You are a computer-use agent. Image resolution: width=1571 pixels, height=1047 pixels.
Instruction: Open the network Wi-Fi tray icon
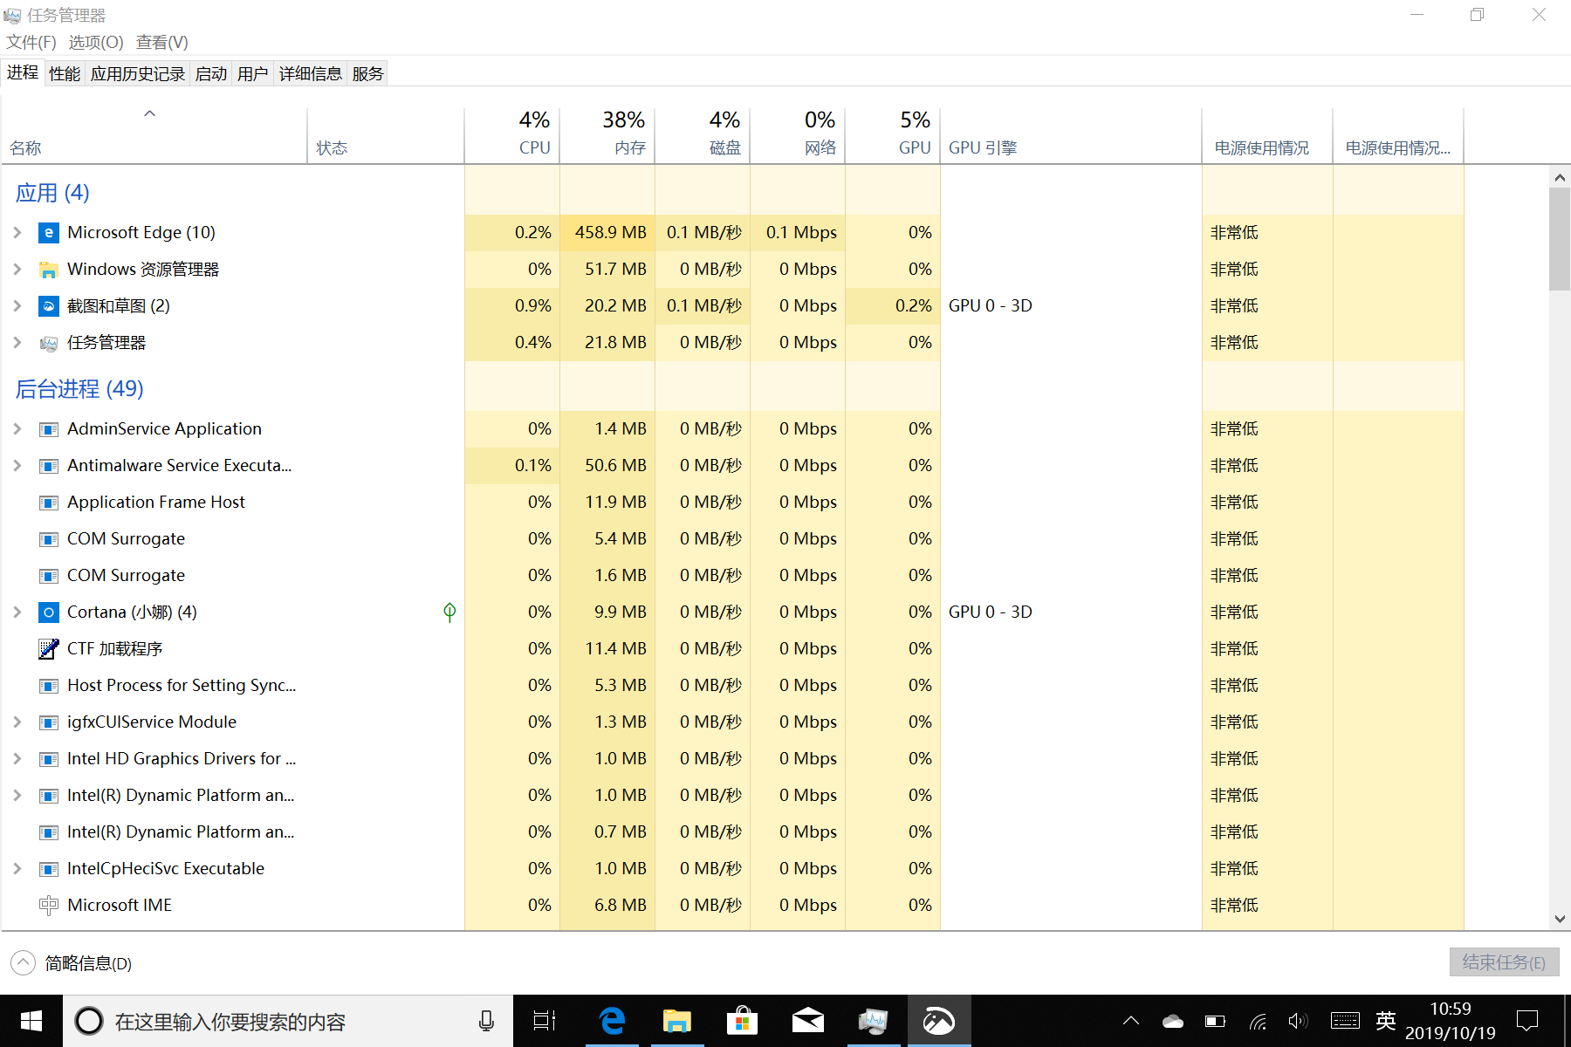coord(1258,1021)
